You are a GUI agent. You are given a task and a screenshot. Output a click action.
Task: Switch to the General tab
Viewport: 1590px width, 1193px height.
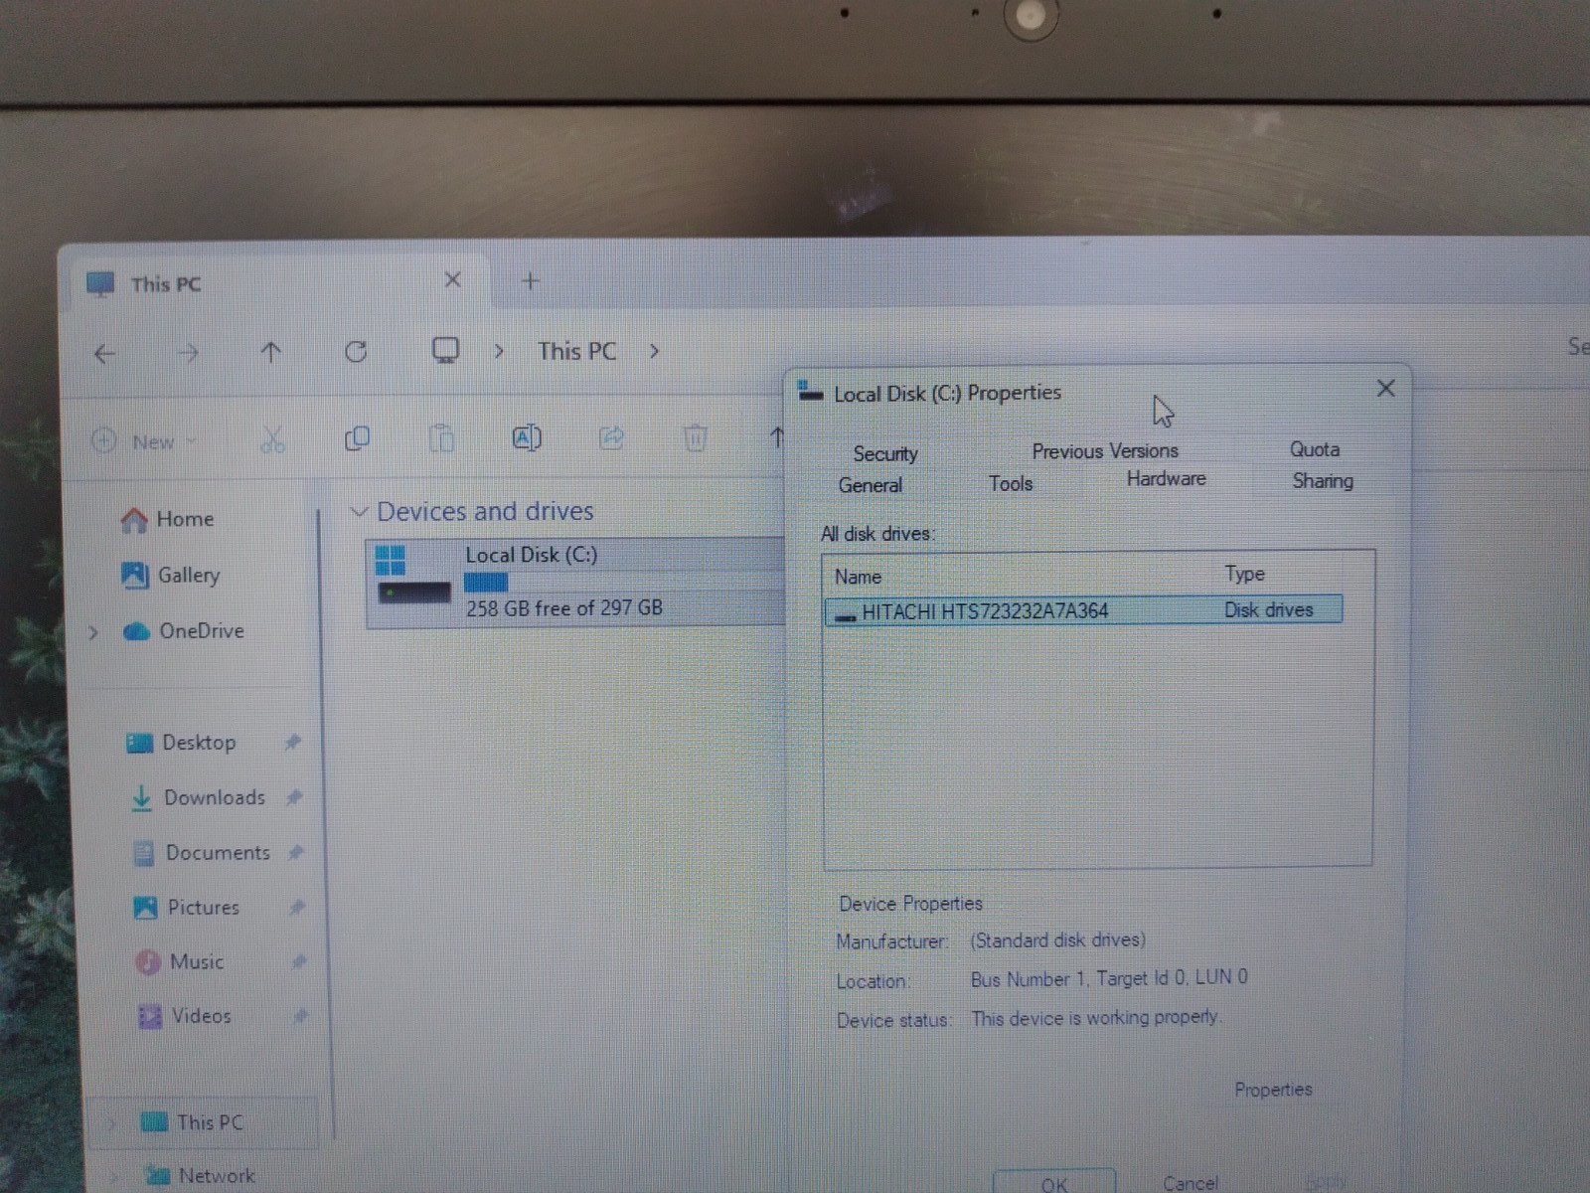pyautogui.click(x=871, y=485)
